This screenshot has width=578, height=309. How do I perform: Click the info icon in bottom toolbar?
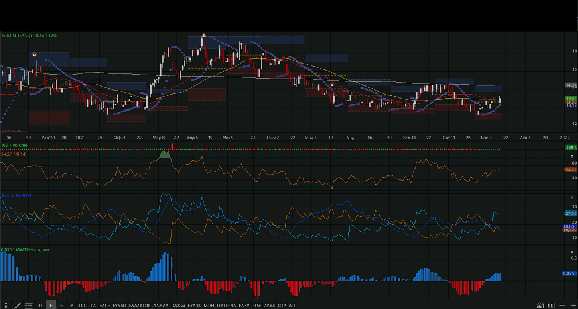pyautogui.click(x=6, y=305)
